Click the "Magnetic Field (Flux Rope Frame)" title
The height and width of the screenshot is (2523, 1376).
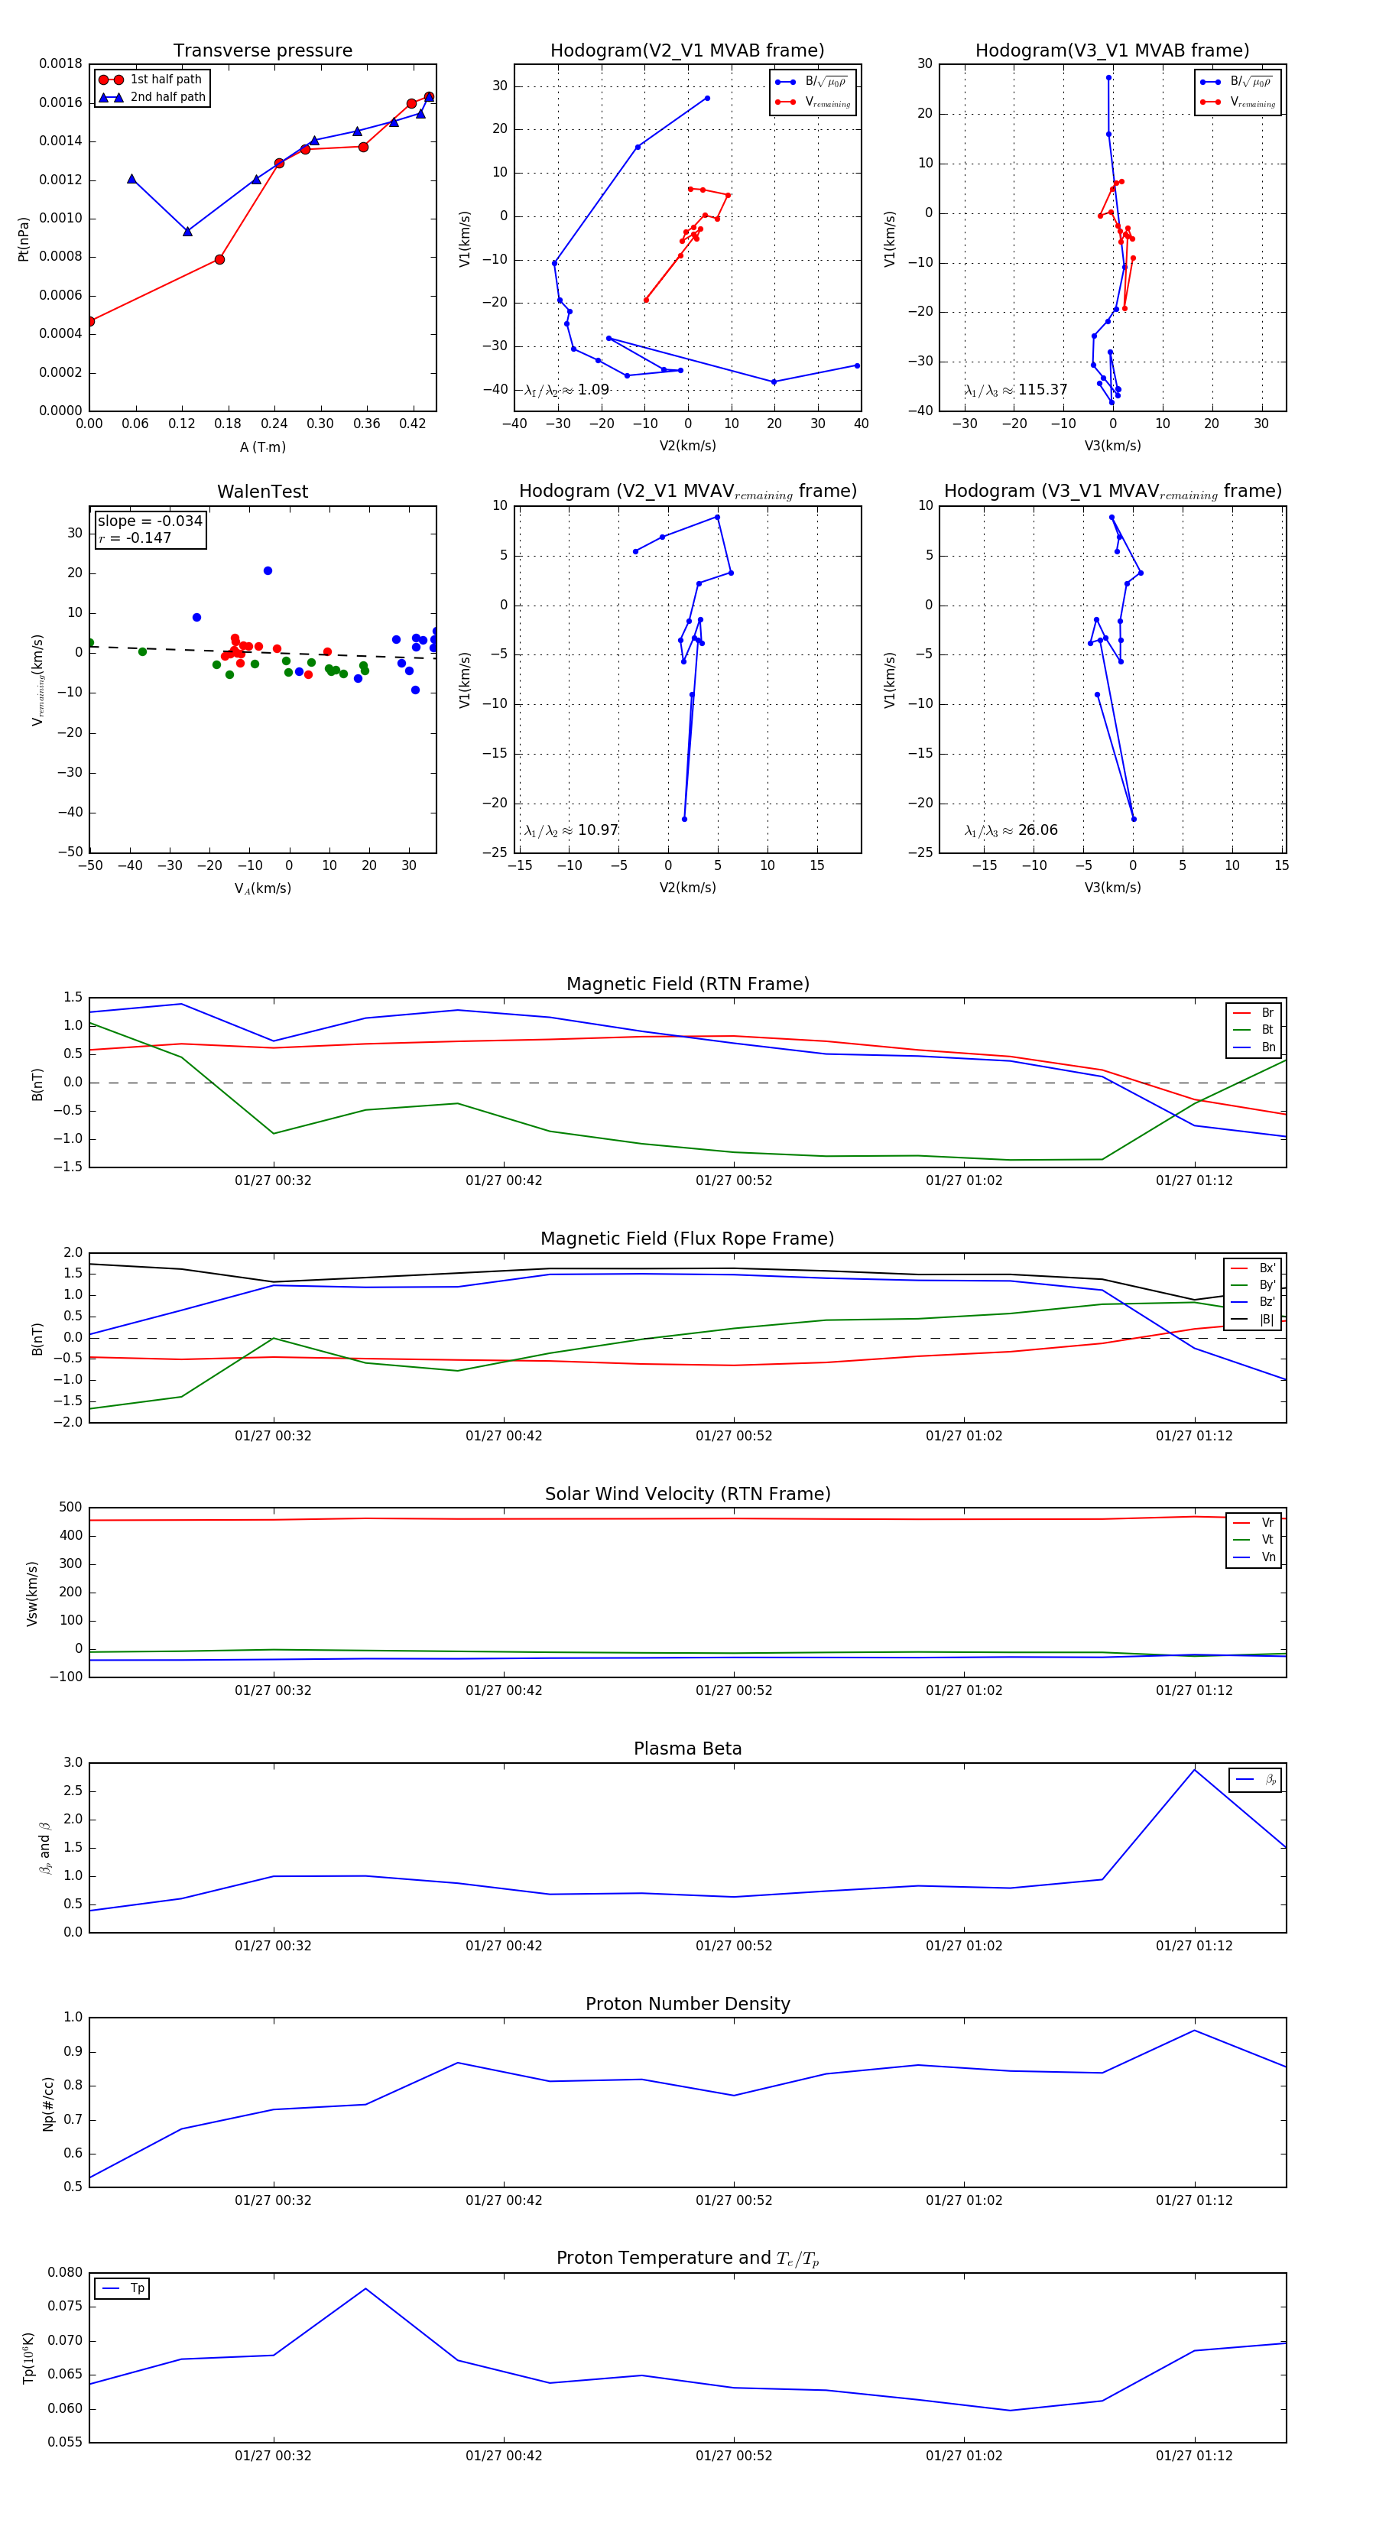pyautogui.click(x=687, y=1239)
